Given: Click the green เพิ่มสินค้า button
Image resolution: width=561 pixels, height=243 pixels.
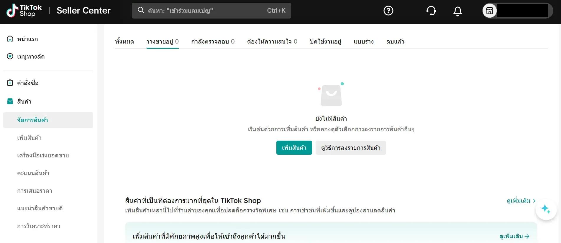Looking at the screenshot, I should (x=294, y=148).
